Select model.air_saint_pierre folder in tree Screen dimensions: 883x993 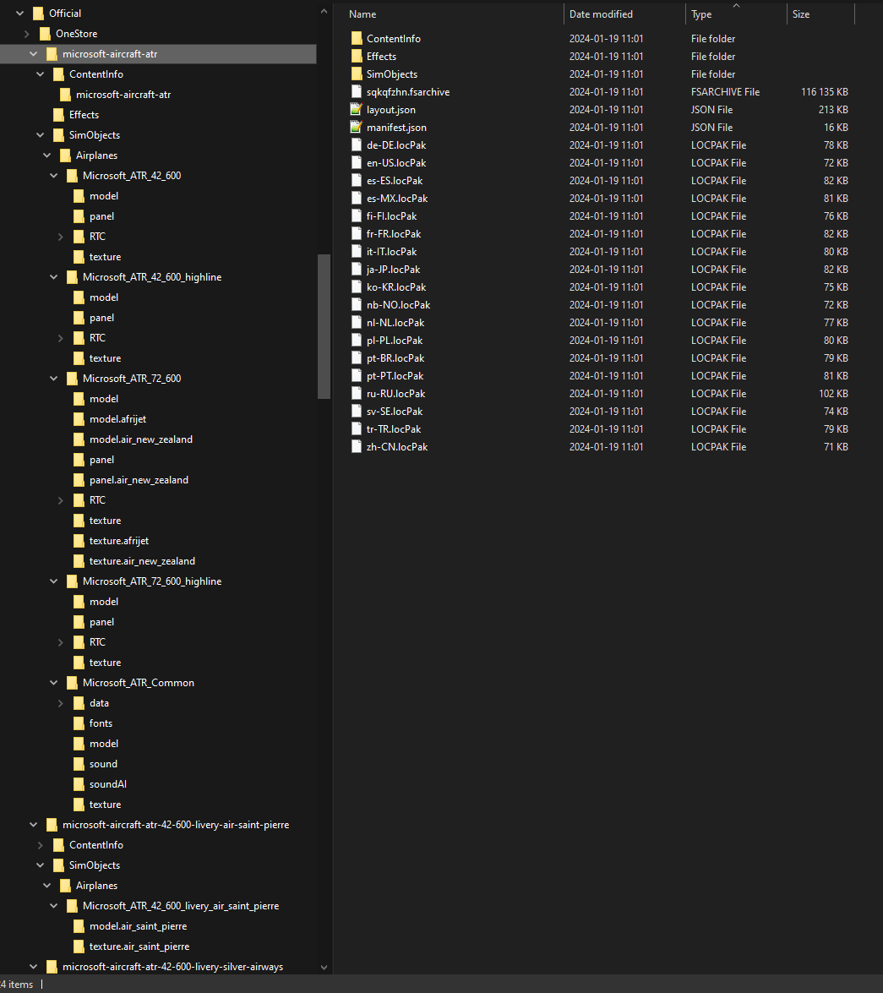coord(138,926)
